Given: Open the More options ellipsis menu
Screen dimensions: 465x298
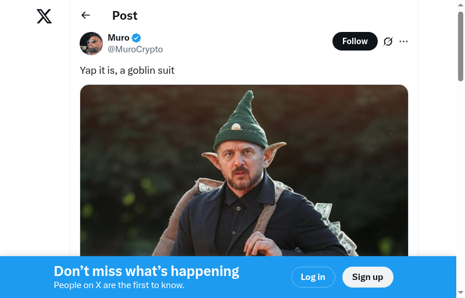Looking at the screenshot, I should coord(404,41).
